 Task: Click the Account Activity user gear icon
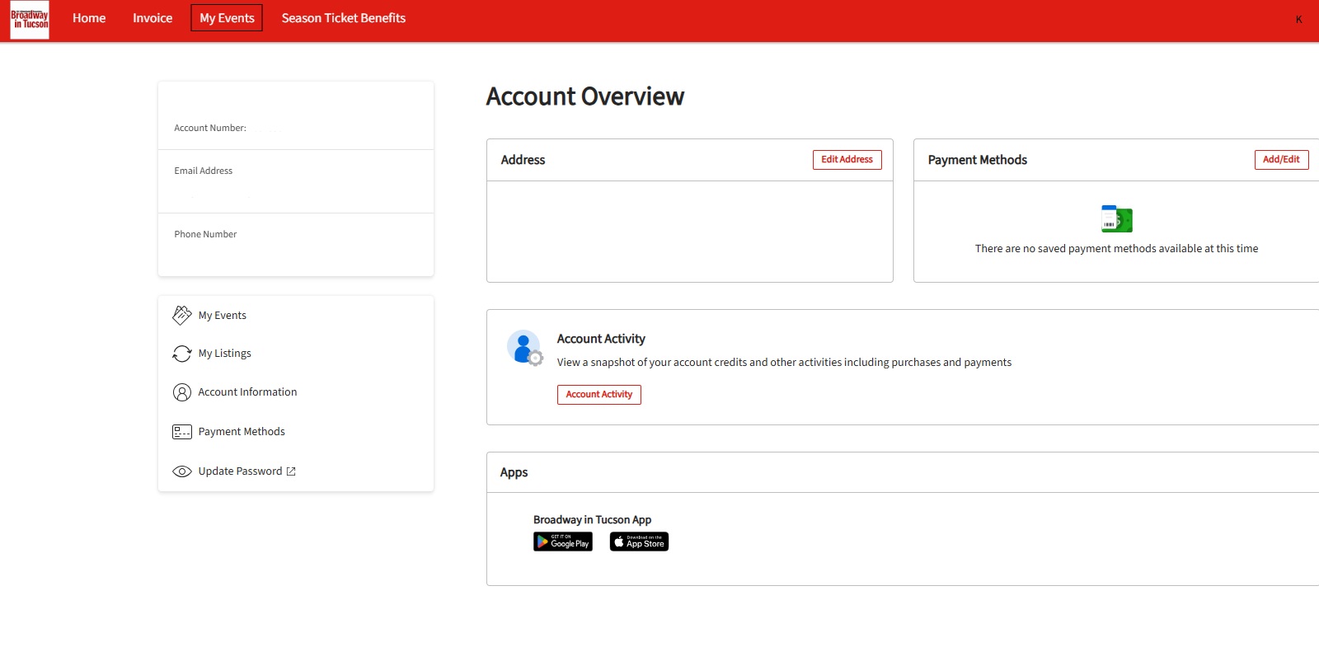tap(524, 348)
